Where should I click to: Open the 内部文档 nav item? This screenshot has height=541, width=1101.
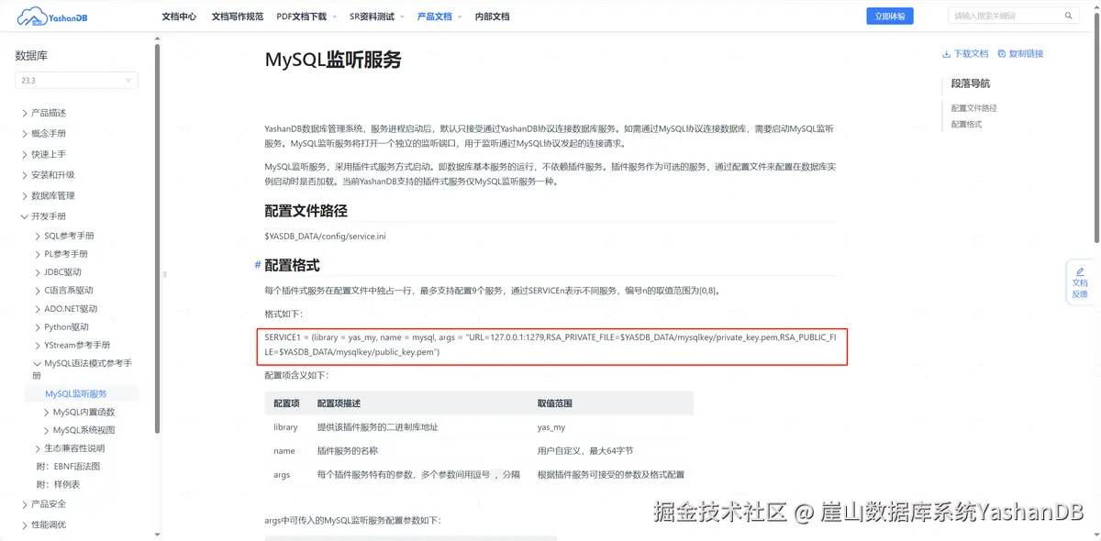tap(492, 17)
